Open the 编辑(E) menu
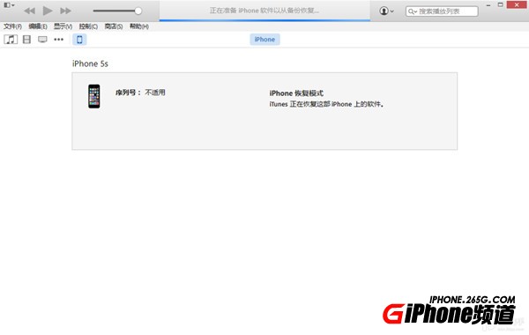 38,26
